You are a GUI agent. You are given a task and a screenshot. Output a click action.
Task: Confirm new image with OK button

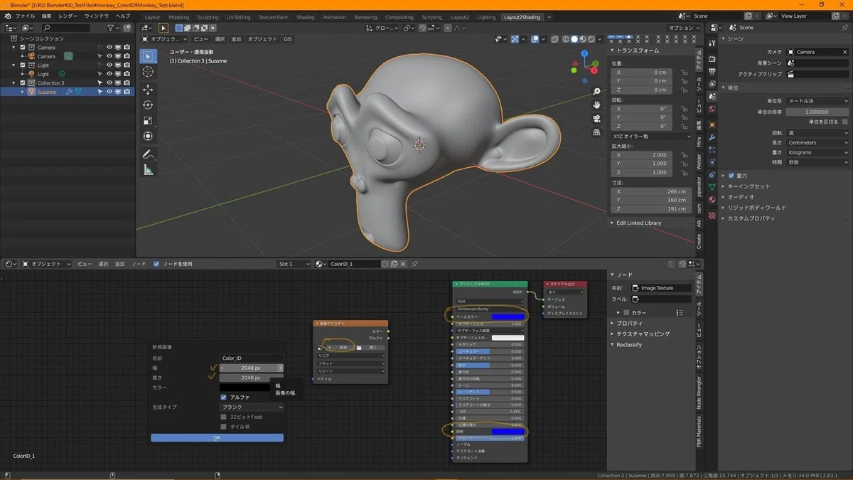pos(217,437)
